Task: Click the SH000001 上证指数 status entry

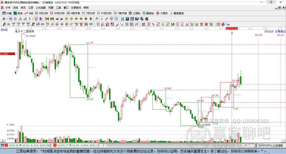Action: (270, 145)
